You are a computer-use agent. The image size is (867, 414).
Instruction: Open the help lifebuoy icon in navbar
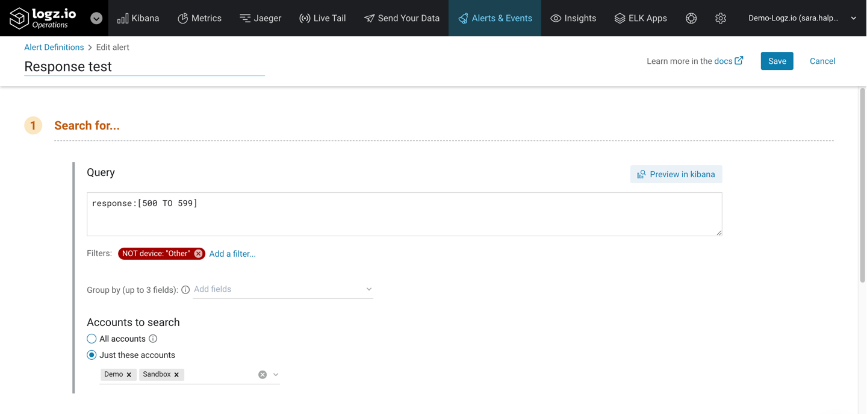(691, 18)
